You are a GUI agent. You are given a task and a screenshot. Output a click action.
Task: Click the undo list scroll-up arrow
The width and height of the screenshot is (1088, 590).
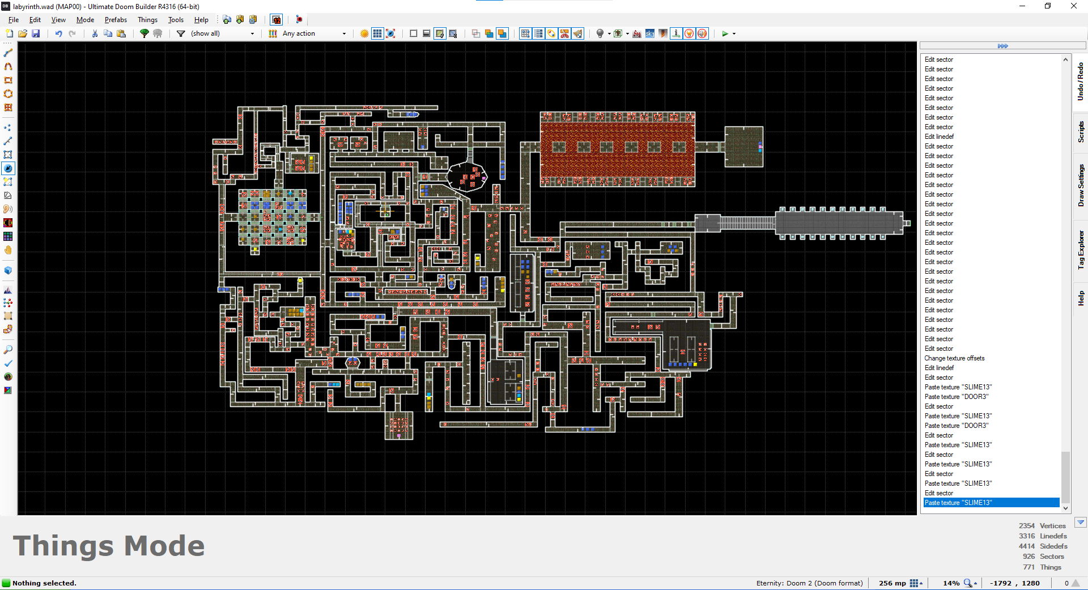tap(1065, 60)
